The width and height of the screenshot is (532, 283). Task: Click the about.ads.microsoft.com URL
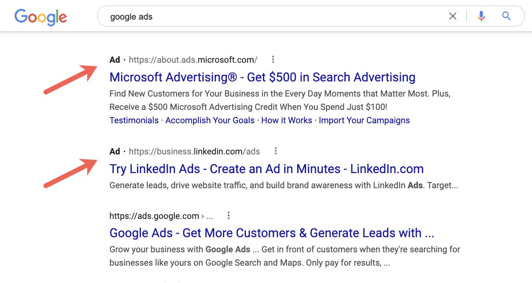pos(193,60)
